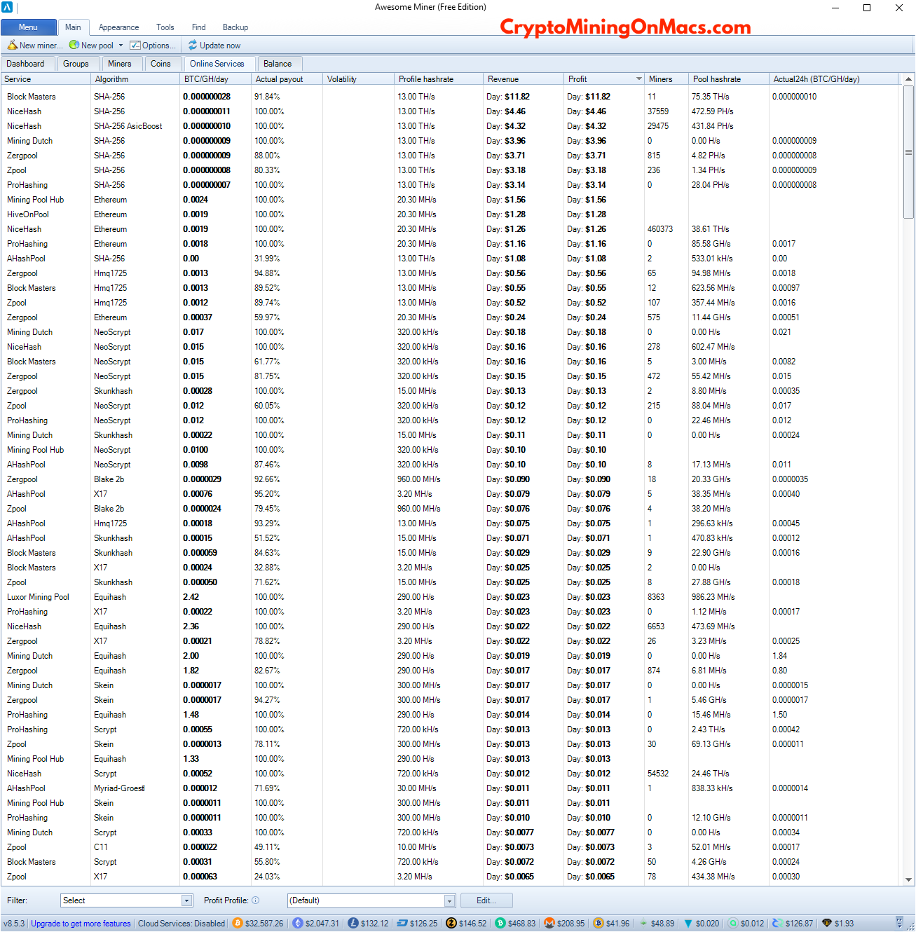Sort by the Actual payout column header
This screenshot has height=932, width=916.
(x=287, y=79)
